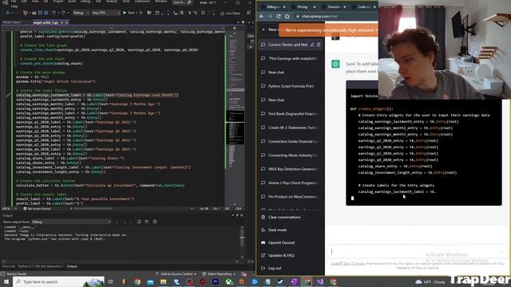Click the Visual Studio search magnifier icon
Viewport: 511px width, 287px height.
pyautogui.click(x=189, y=2)
